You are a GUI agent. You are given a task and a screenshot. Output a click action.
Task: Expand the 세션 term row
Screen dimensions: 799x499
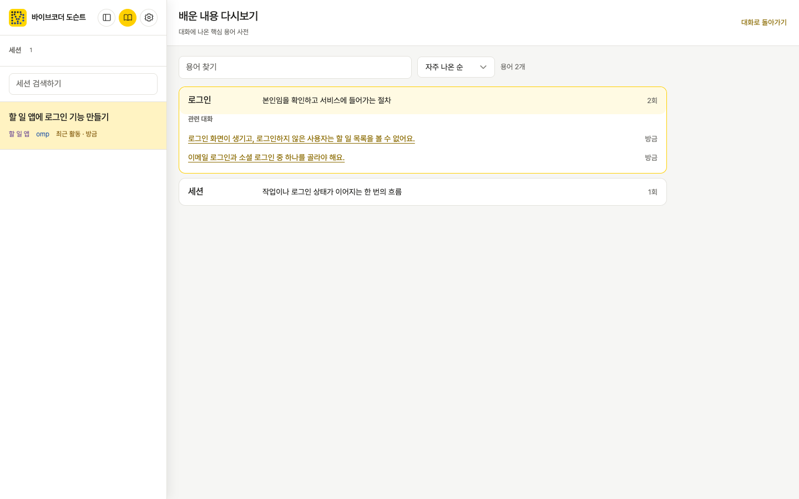423,192
